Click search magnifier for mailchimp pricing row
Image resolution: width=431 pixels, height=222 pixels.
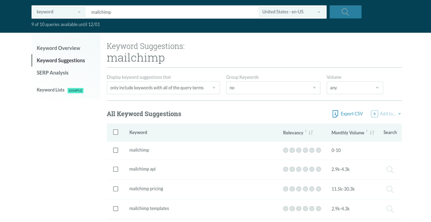pos(390,189)
